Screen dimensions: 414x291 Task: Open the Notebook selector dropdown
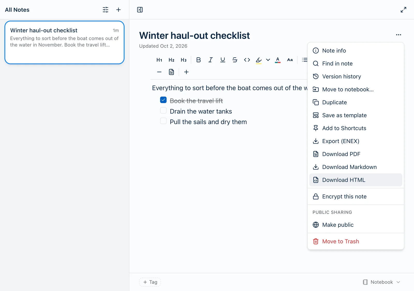click(381, 282)
